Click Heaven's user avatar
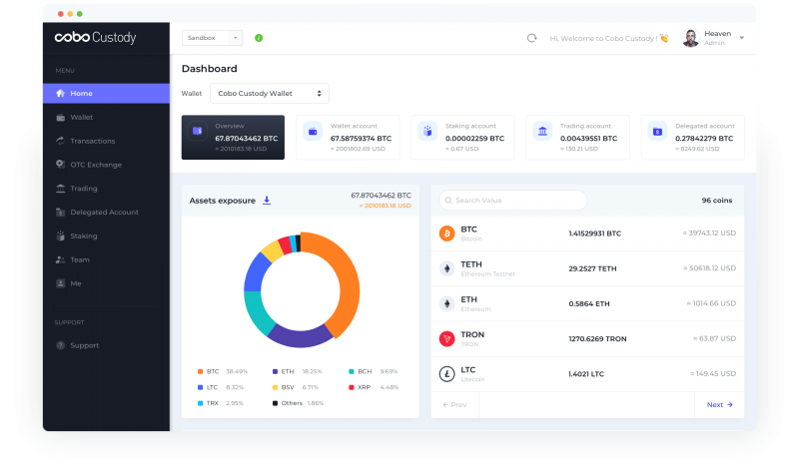 click(x=690, y=38)
